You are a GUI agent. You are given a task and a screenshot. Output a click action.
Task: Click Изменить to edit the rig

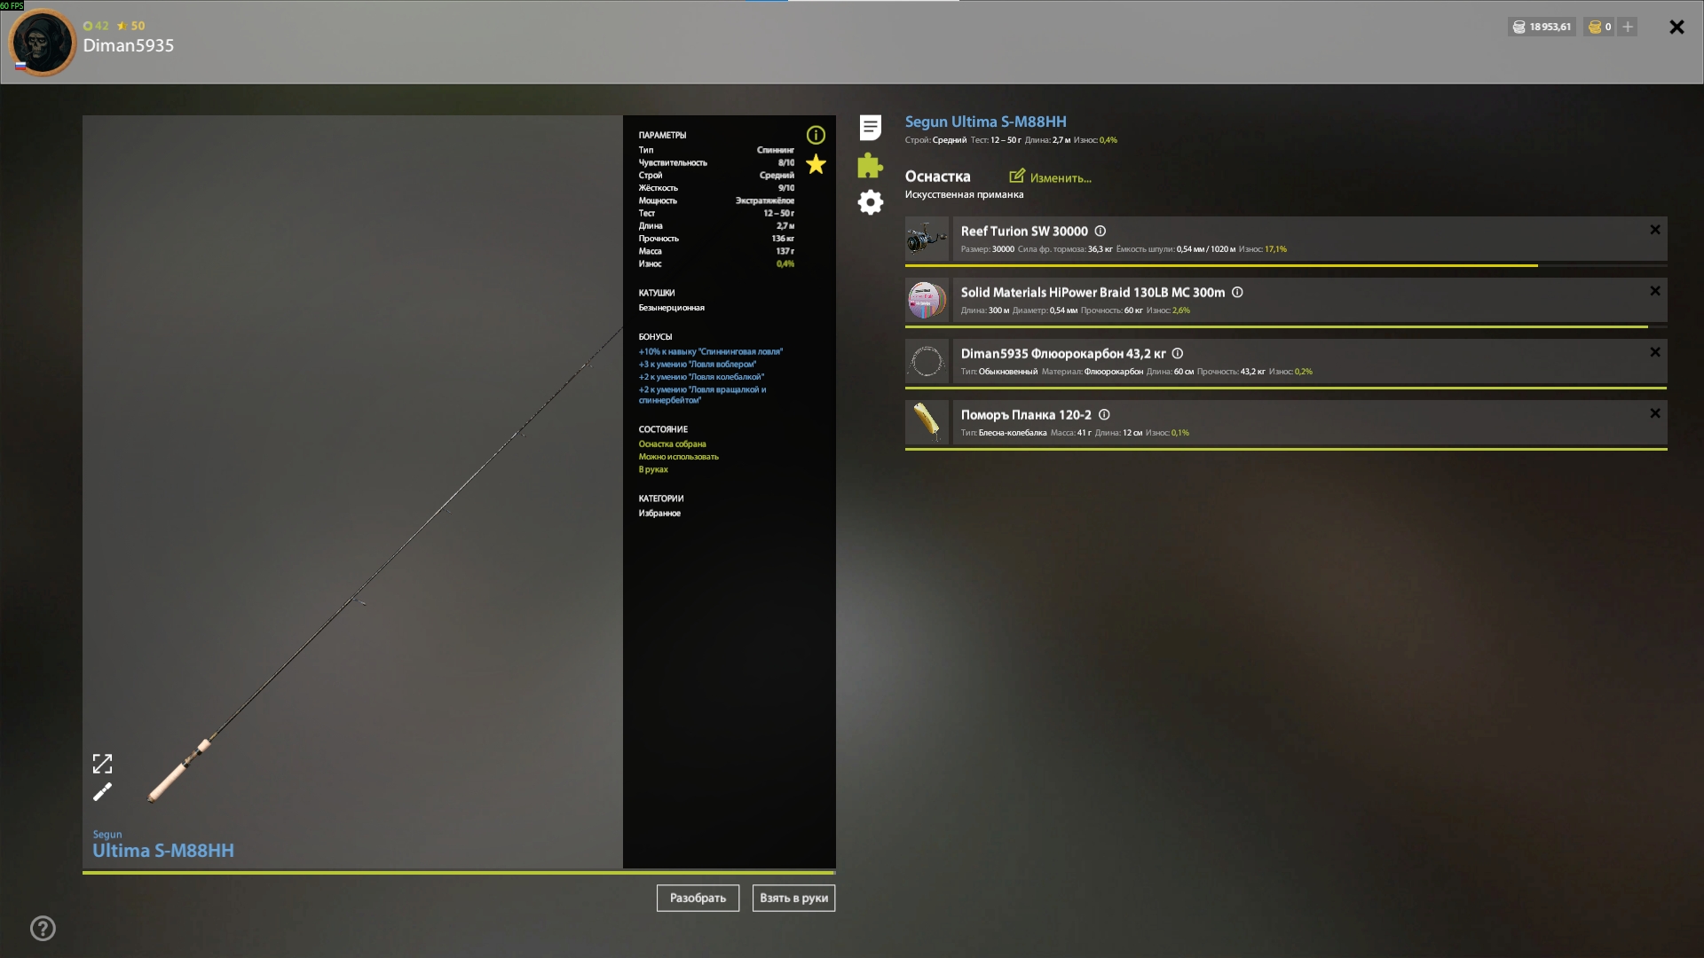point(1051,177)
